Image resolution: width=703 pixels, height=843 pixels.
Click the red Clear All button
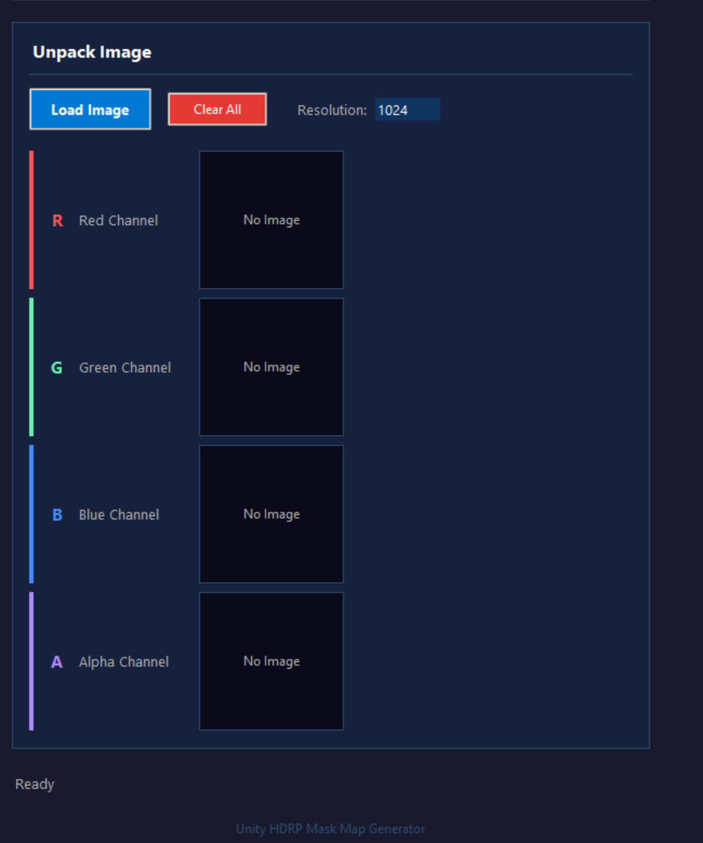coord(217,109)
